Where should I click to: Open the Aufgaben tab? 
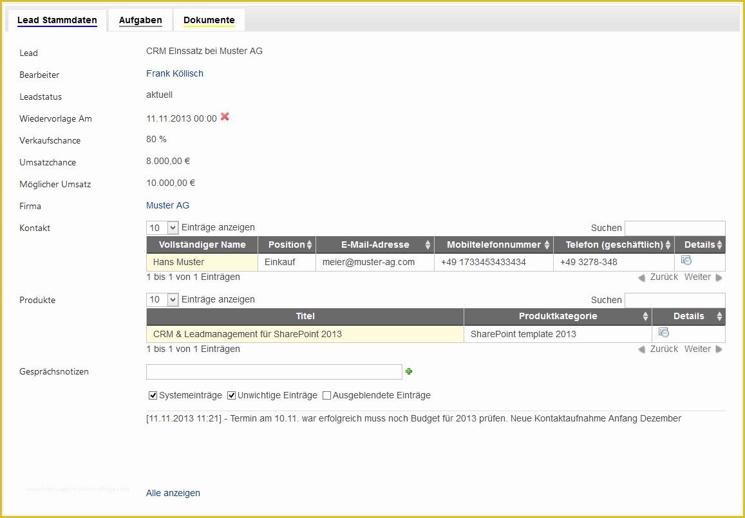click(x=140, y=20)
